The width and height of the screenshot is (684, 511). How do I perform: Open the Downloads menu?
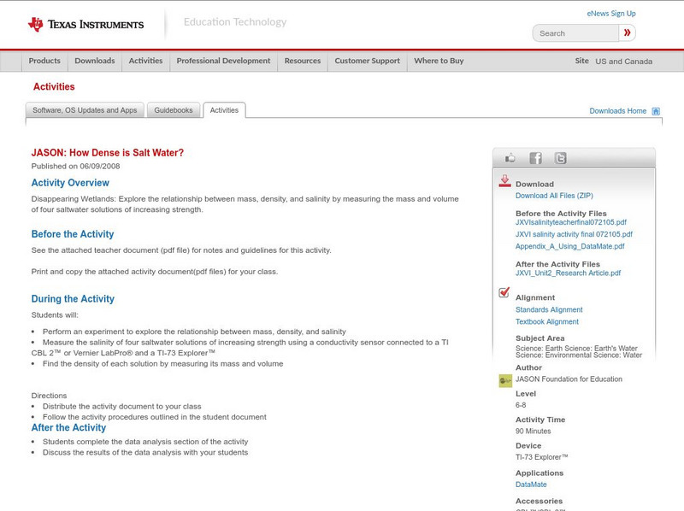(x=95, y=61)
